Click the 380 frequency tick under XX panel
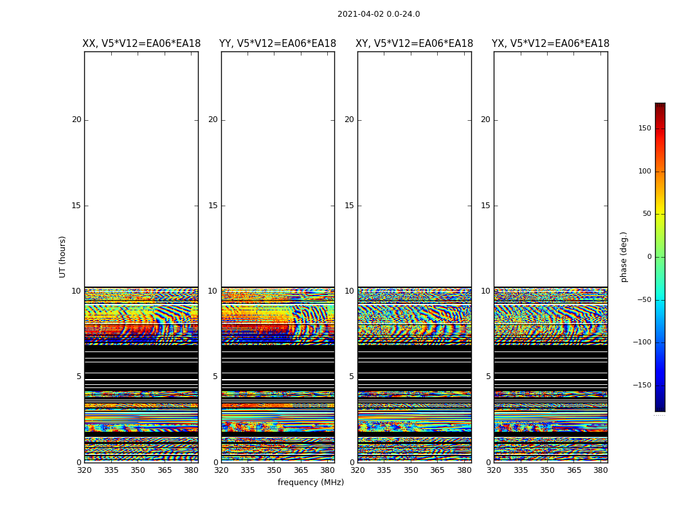Viewport: 675px width, 514px height. click(x=191, y=470)
